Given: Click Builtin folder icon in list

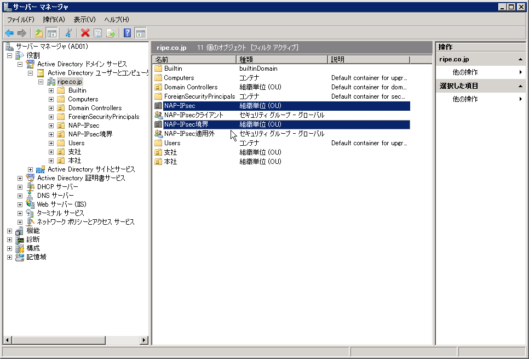Looking at the screenshot, I should (x=158, y=69).
